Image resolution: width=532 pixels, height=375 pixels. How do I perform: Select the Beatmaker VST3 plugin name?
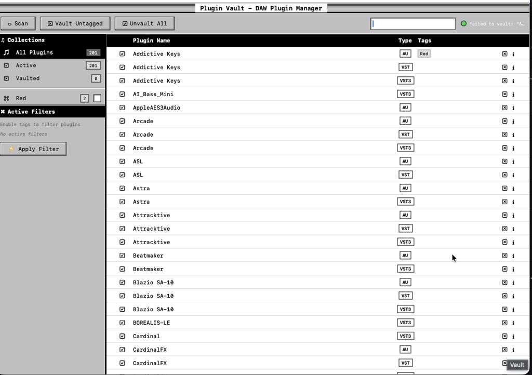148,269
